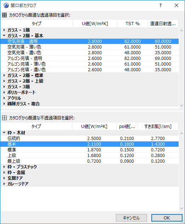Viewport: 185px width, 224px height.
Task: Select the 空気充填 - 透明 row
Action: point(89,41)
